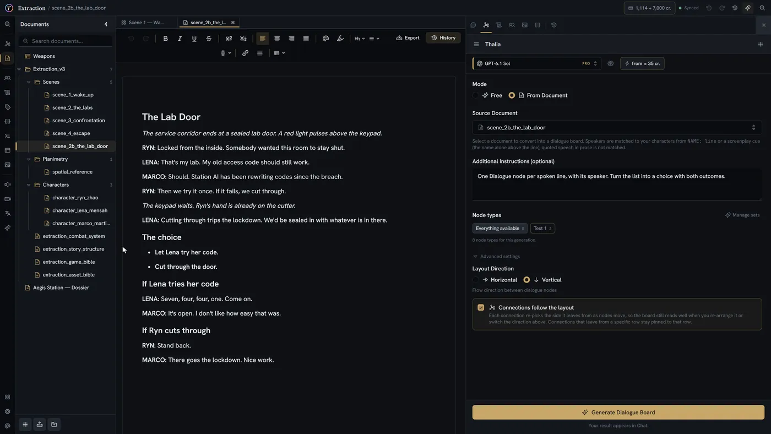Screen dimensions: 771x434
Task: Toggle superscript formatting
Action: [x=229, y=39]
